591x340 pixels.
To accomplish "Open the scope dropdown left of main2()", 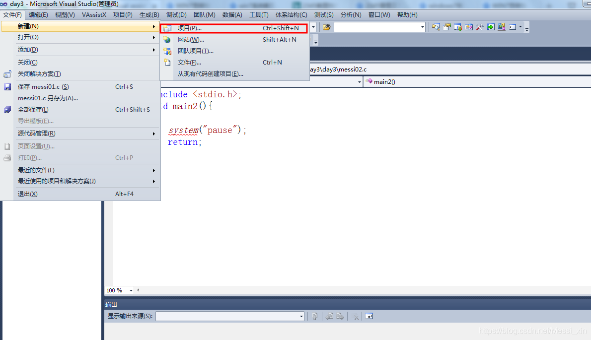I will click(x=359, y=82).
